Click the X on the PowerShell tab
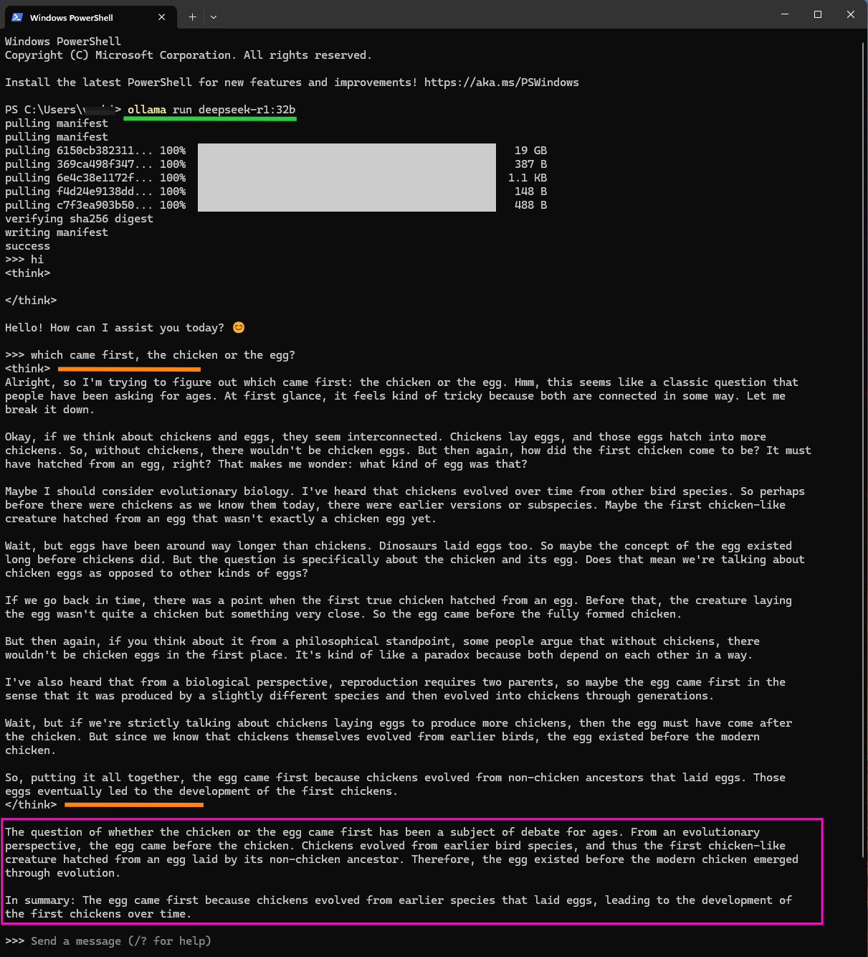Viewport: 868px width, 957px height. [162, 16]
